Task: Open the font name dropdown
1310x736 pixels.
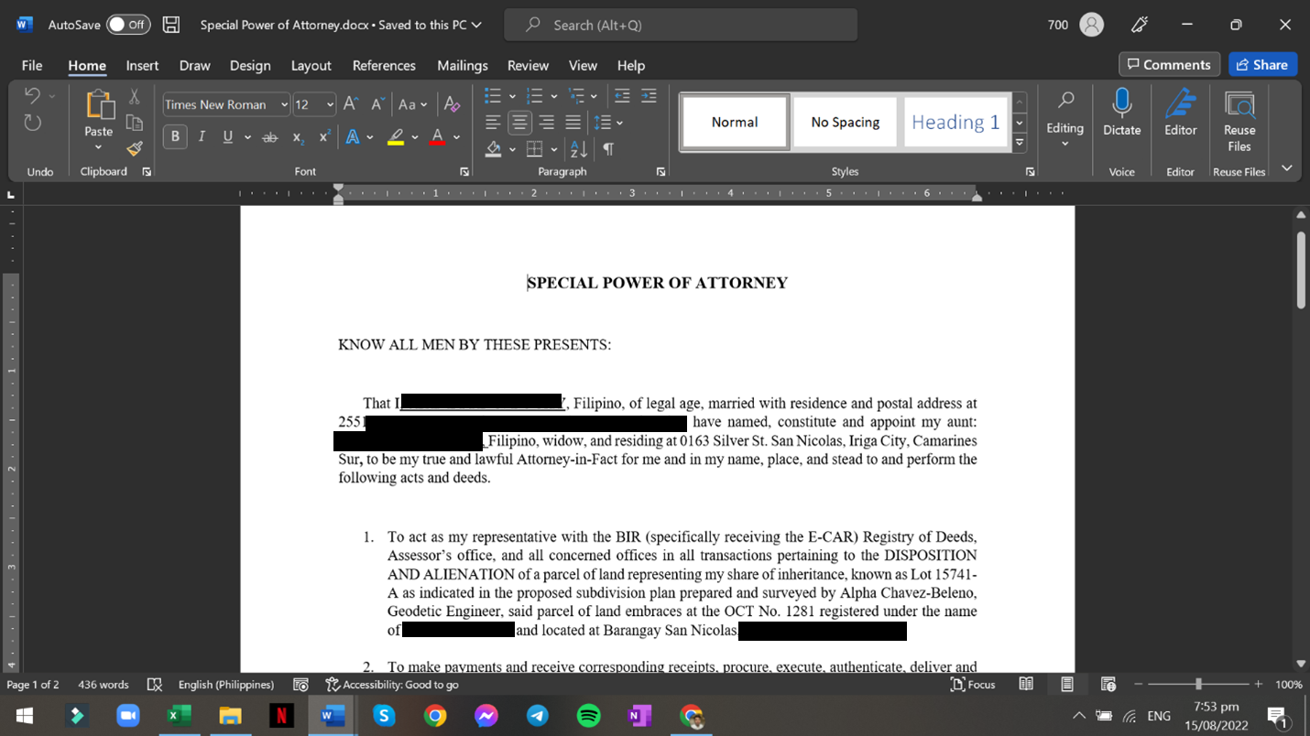Action: click(284, 104)
